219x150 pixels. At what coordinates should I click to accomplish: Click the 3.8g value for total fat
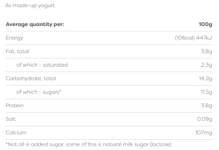coord(206,51)
